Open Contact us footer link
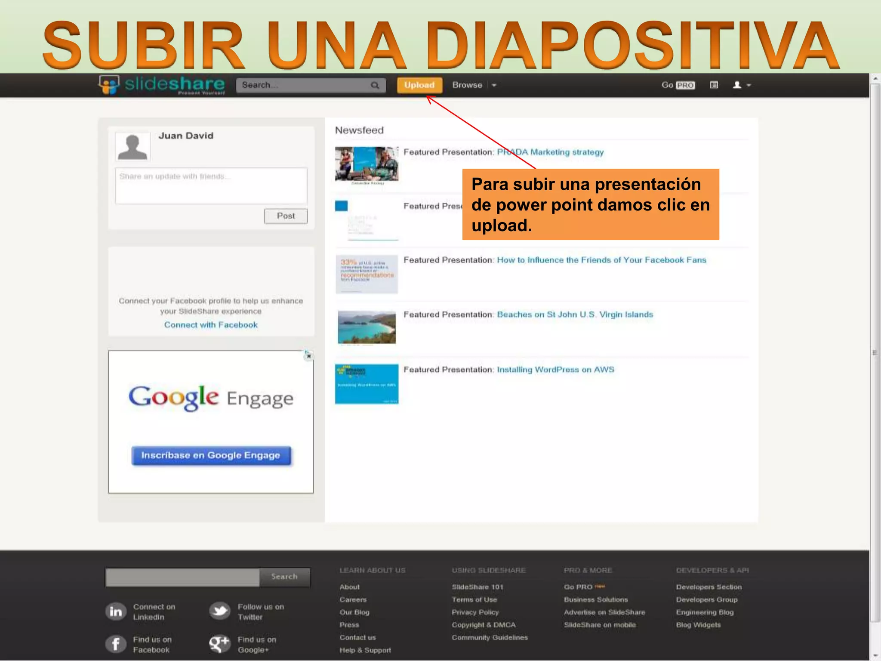 click(357, 637)
